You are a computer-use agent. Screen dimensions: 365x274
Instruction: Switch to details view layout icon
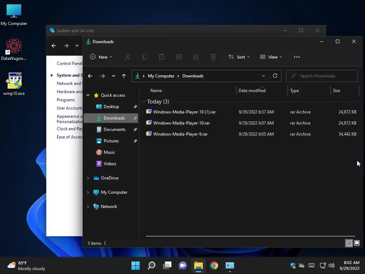click(349, 243)
